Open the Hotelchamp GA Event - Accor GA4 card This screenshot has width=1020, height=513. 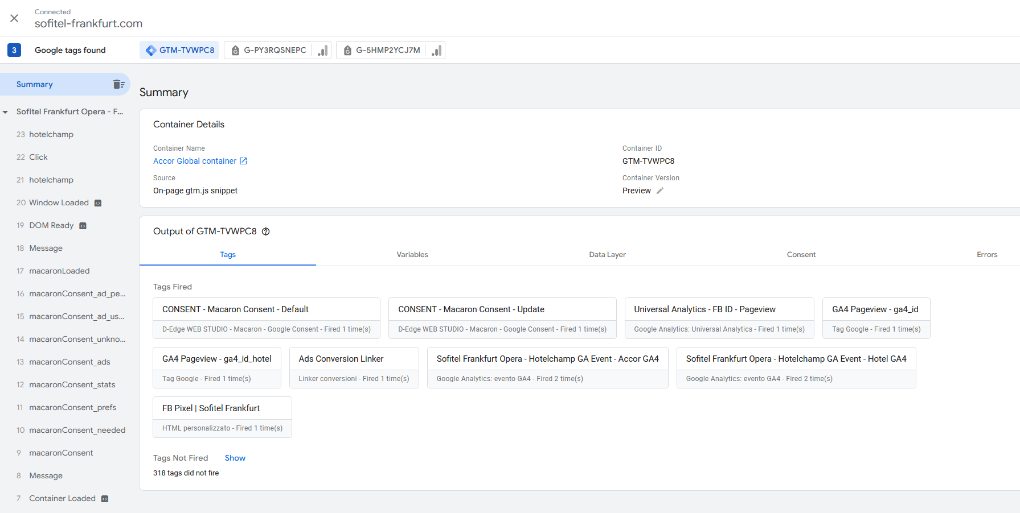pyautogui.click(x=548, y=368)
